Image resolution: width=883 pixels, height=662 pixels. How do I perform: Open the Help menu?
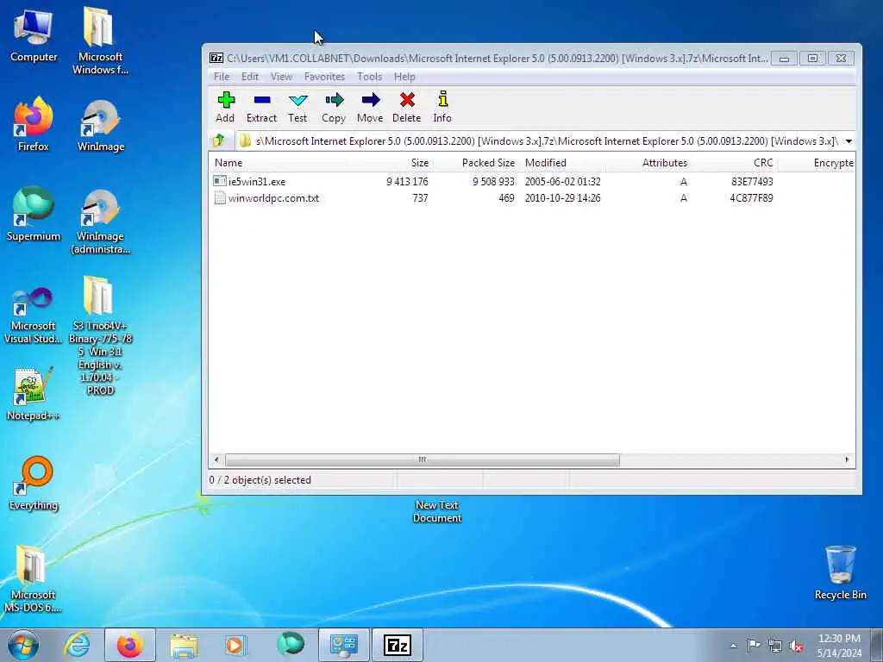(404, 77)
